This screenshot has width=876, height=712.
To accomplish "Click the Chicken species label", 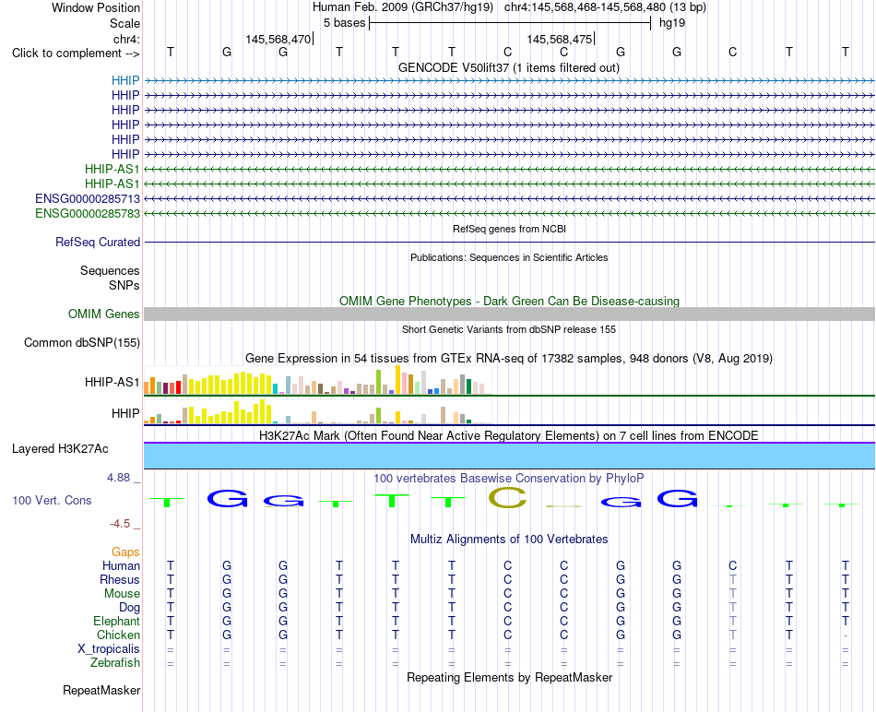I will (x=118, y=635).
